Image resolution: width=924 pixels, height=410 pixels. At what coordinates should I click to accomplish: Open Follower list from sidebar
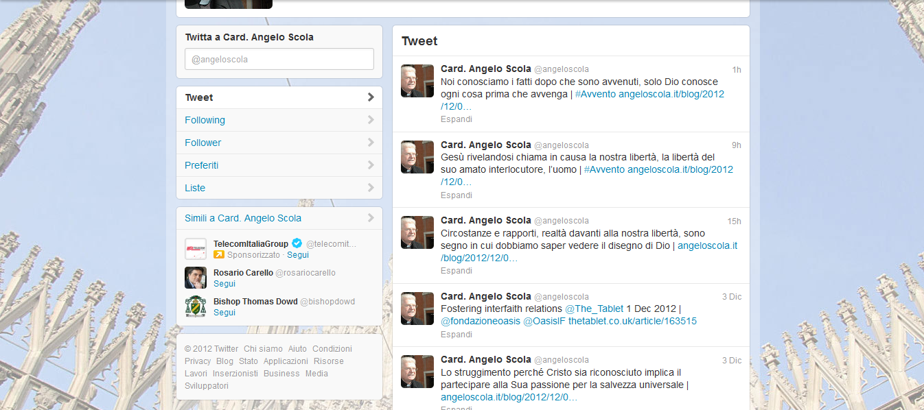pyautogui.click(x=203, y=143)
